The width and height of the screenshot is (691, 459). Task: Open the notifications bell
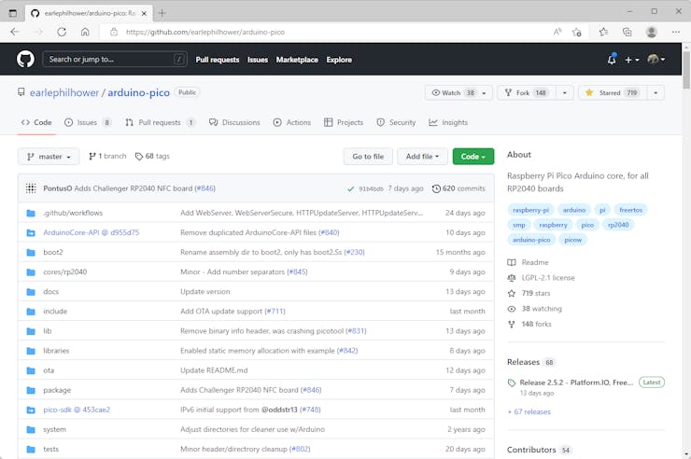point(612,60)
